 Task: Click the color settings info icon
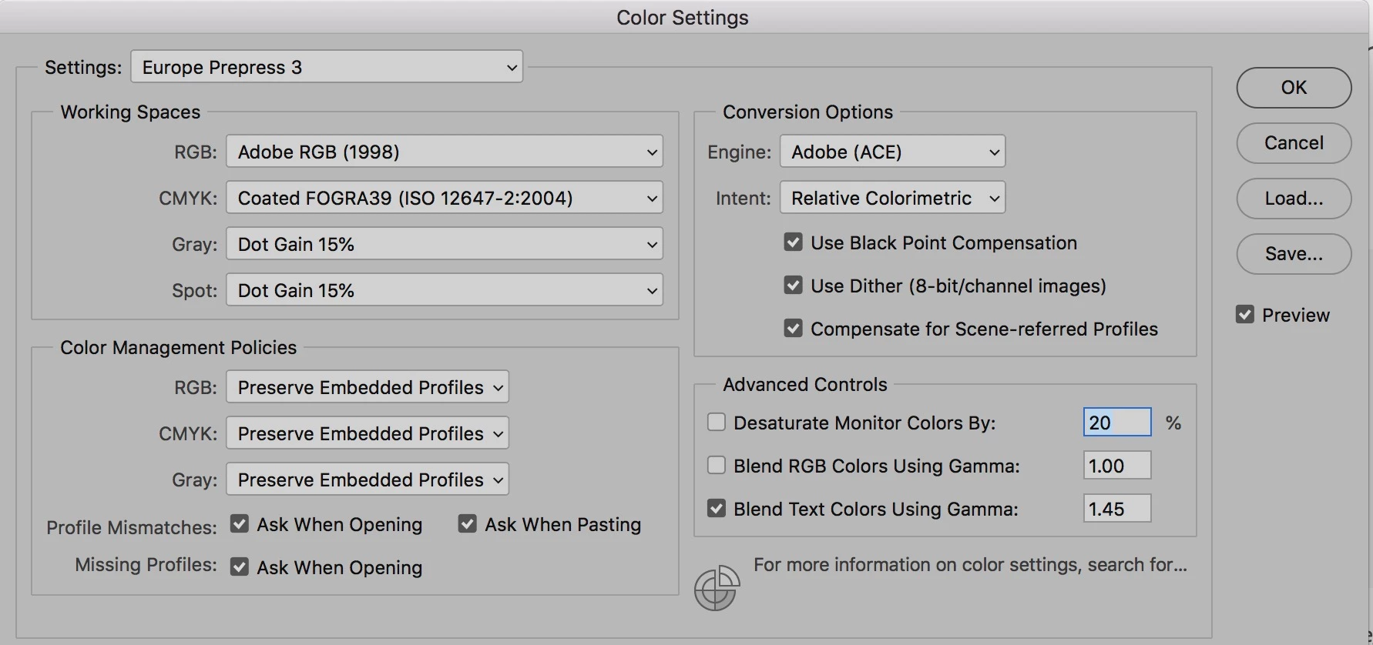(717, 589)
